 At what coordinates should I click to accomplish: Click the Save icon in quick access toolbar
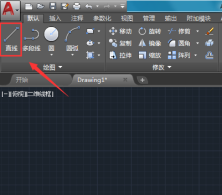coord(53,7)
